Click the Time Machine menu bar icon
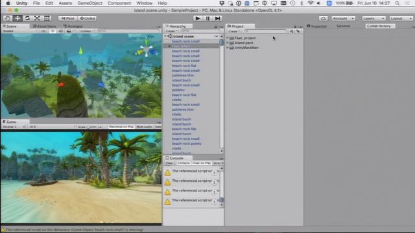The image size is (415, 233). [x=292, y=3]
